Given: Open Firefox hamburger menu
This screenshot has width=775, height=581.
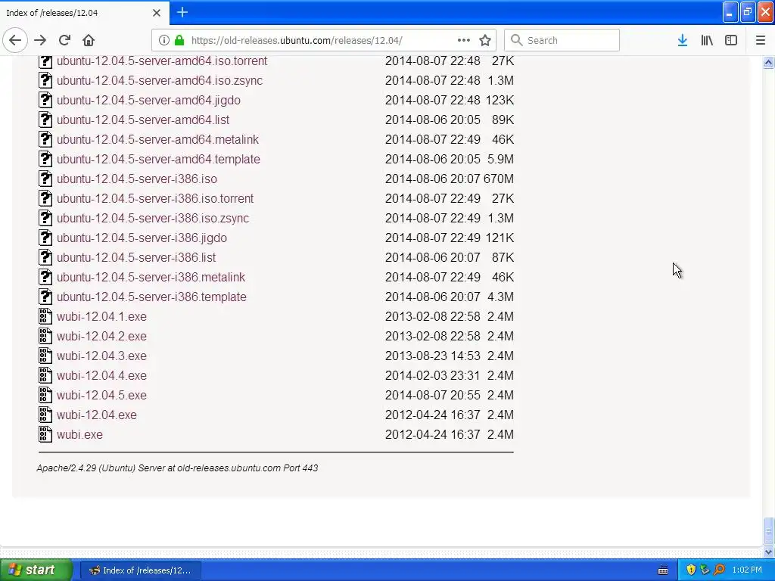Looking at the screenshot, I should [760, 41].
